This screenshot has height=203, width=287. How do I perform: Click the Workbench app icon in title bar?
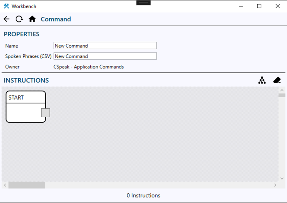coord(6,6)
